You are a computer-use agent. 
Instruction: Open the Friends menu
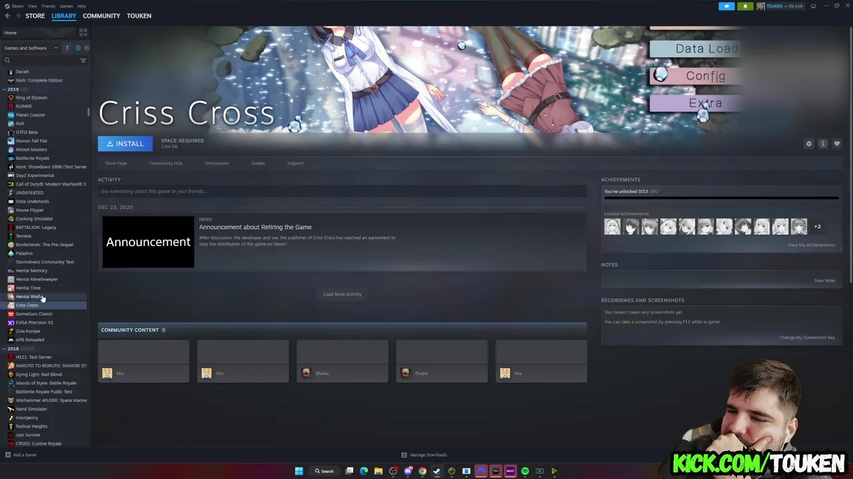point(49,6)
